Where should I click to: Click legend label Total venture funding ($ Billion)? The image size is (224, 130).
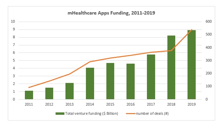point(92,113)
